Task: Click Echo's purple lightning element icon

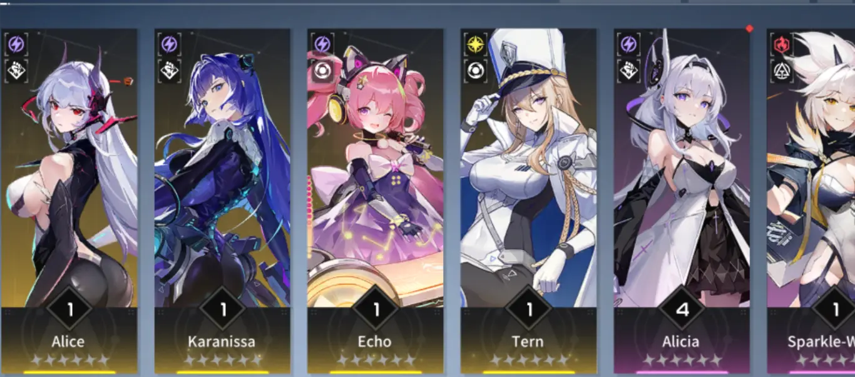Action: [x=322, y=44]
